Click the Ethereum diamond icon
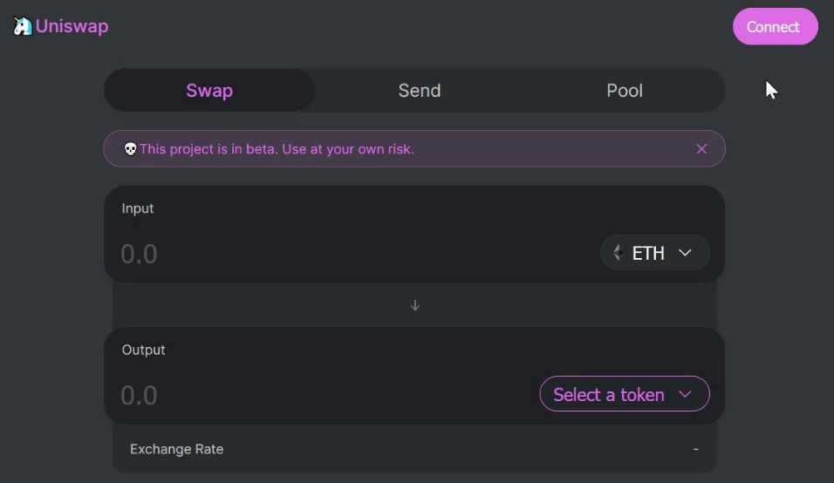 [x=618, y=252]
